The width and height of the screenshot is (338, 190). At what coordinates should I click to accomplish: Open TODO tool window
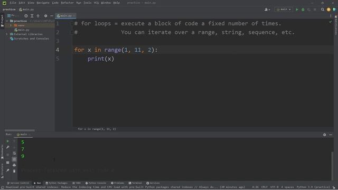coord(77,183)
